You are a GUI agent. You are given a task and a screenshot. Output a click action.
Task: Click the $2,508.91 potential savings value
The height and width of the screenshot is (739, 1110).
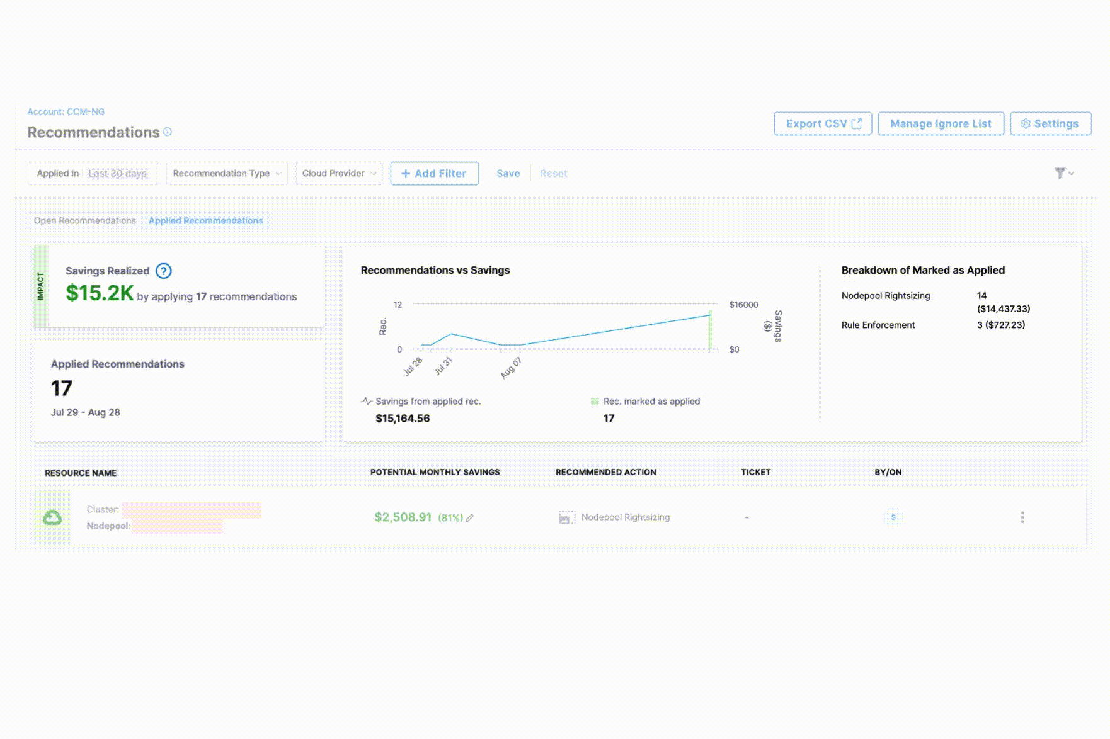[x=403, y=517]
